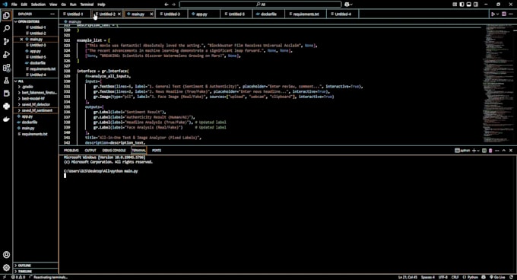Open the Testing flask view

click(x=6, y=81)
